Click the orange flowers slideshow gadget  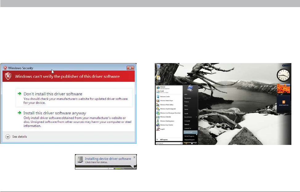point(283,88)
